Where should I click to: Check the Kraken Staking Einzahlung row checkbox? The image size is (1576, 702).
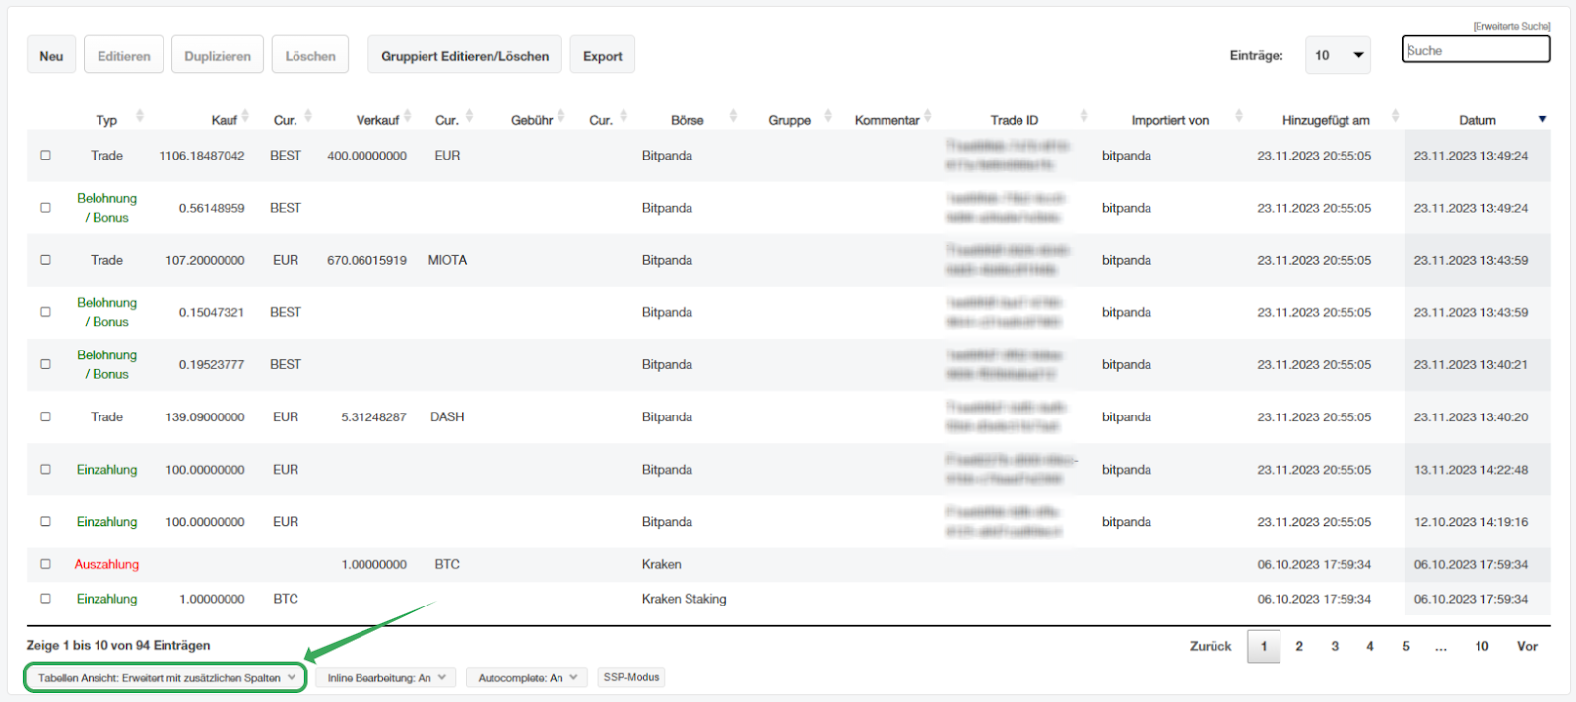[x=45, y=598]
